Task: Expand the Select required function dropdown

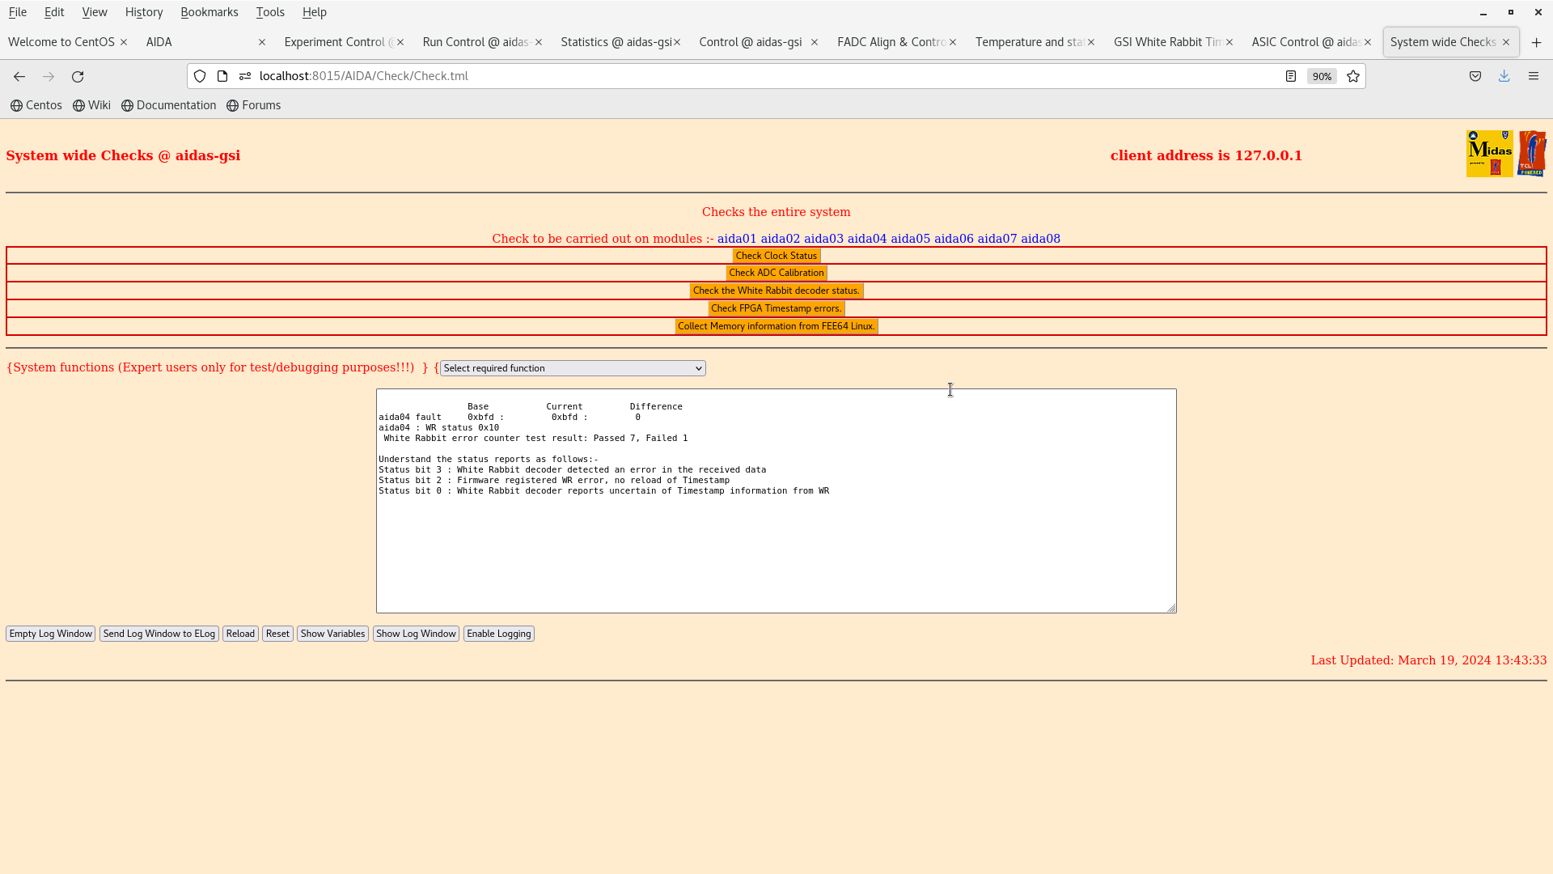Action: point(573,368)
